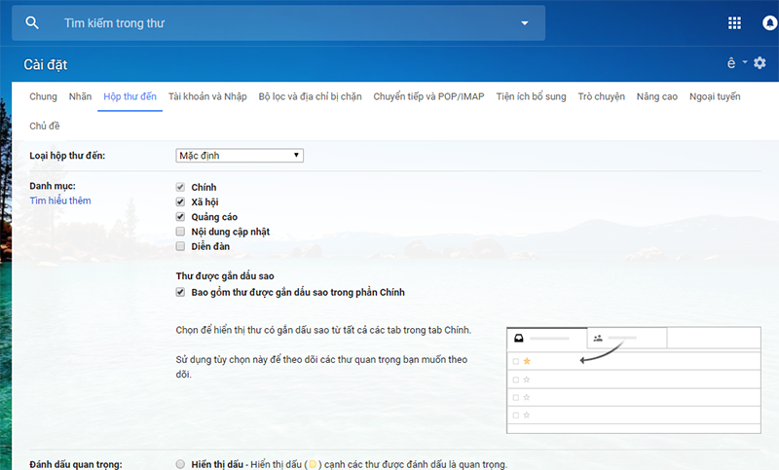Select the 'Hộp thư đến' tab
Screen dimensions: 779x470
click(130, 96)
